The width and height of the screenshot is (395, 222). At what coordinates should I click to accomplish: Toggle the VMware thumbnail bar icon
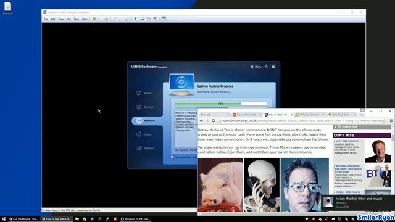pyautogui.click(x=143, y=19)
